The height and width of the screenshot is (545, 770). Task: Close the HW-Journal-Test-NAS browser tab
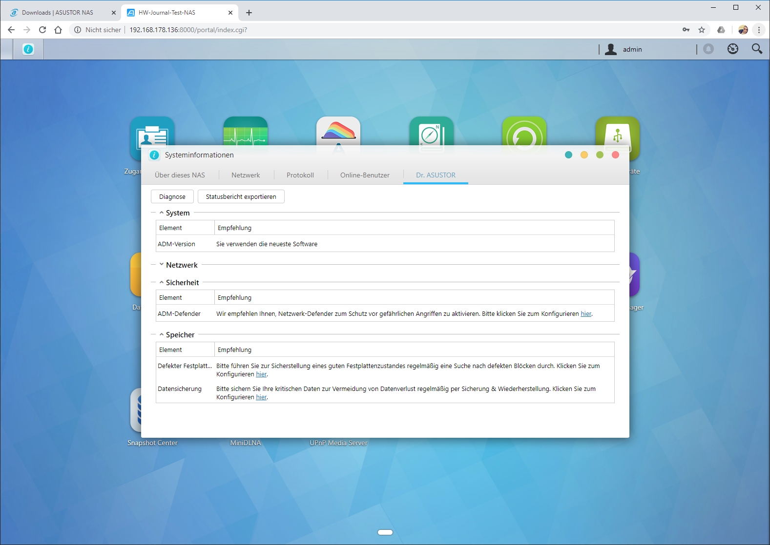(x=230, y=13)
